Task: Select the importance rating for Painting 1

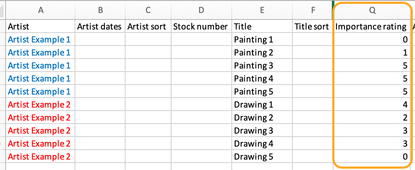Action: coord(372,39)
